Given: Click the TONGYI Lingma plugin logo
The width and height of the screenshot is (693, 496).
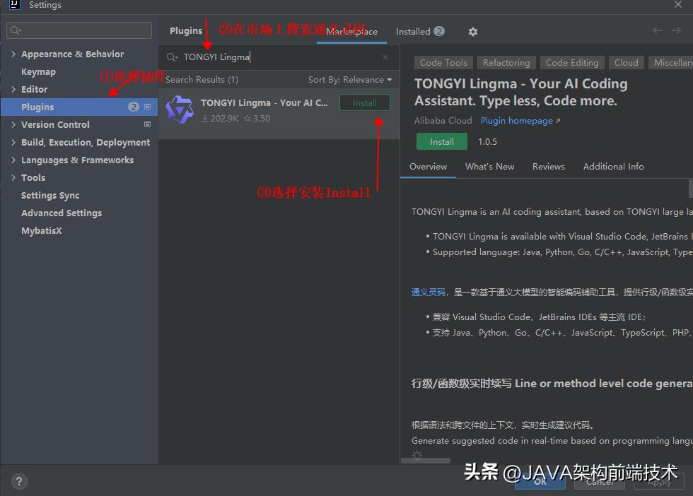Looking at the screenshot, I should tap(180, 108).
